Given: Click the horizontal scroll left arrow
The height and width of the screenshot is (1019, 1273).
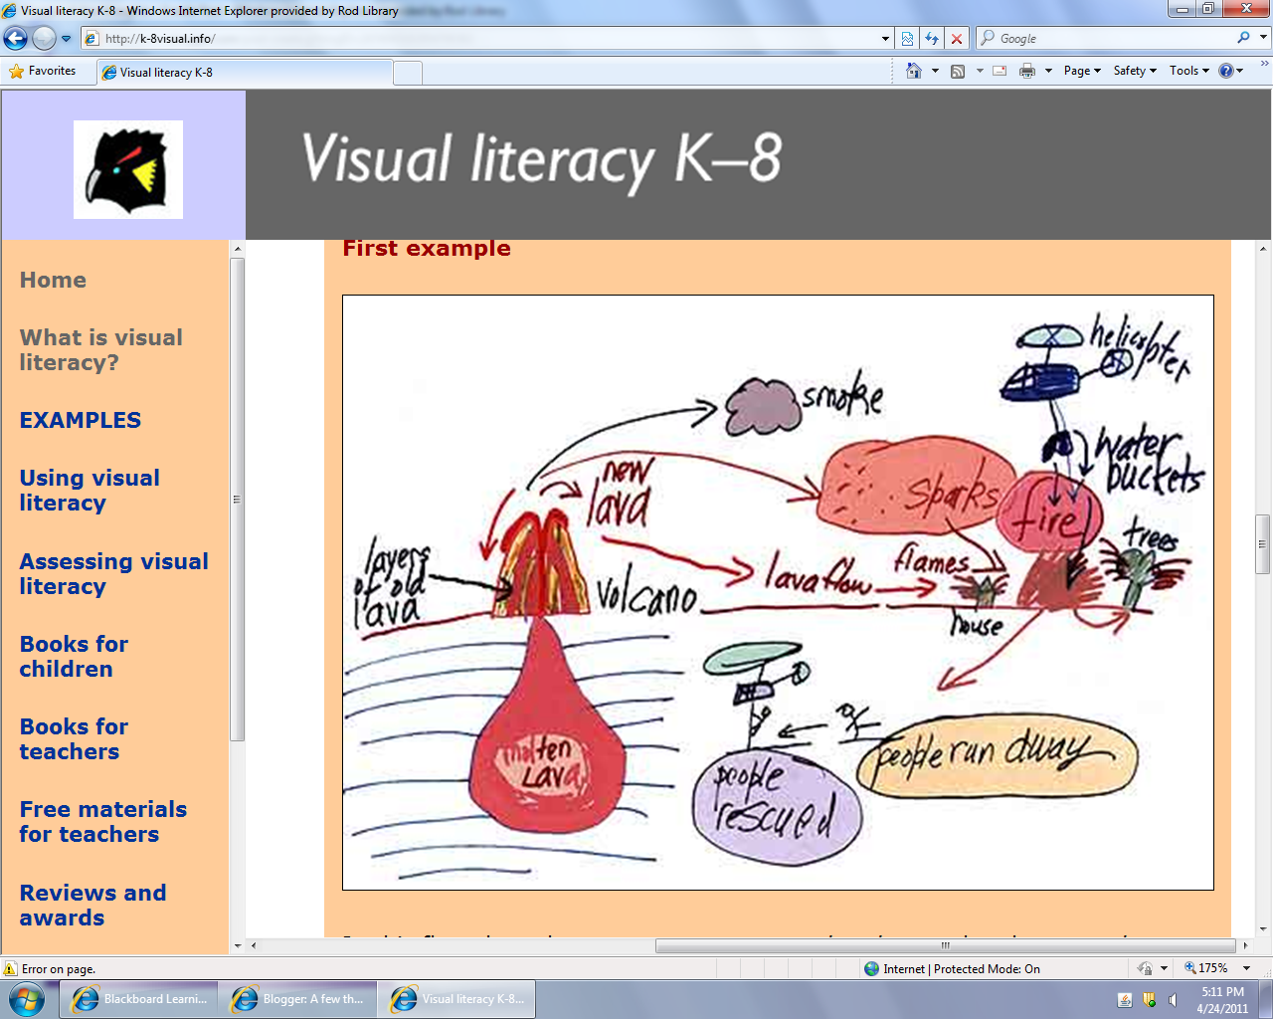Looking at the screenshot, I should click(253, 945).
